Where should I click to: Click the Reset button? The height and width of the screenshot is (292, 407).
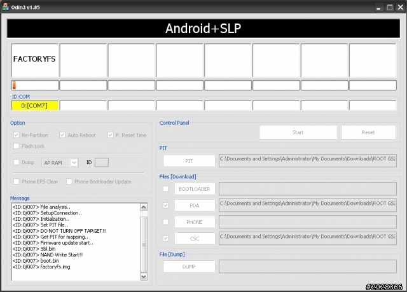pos(368,132)
